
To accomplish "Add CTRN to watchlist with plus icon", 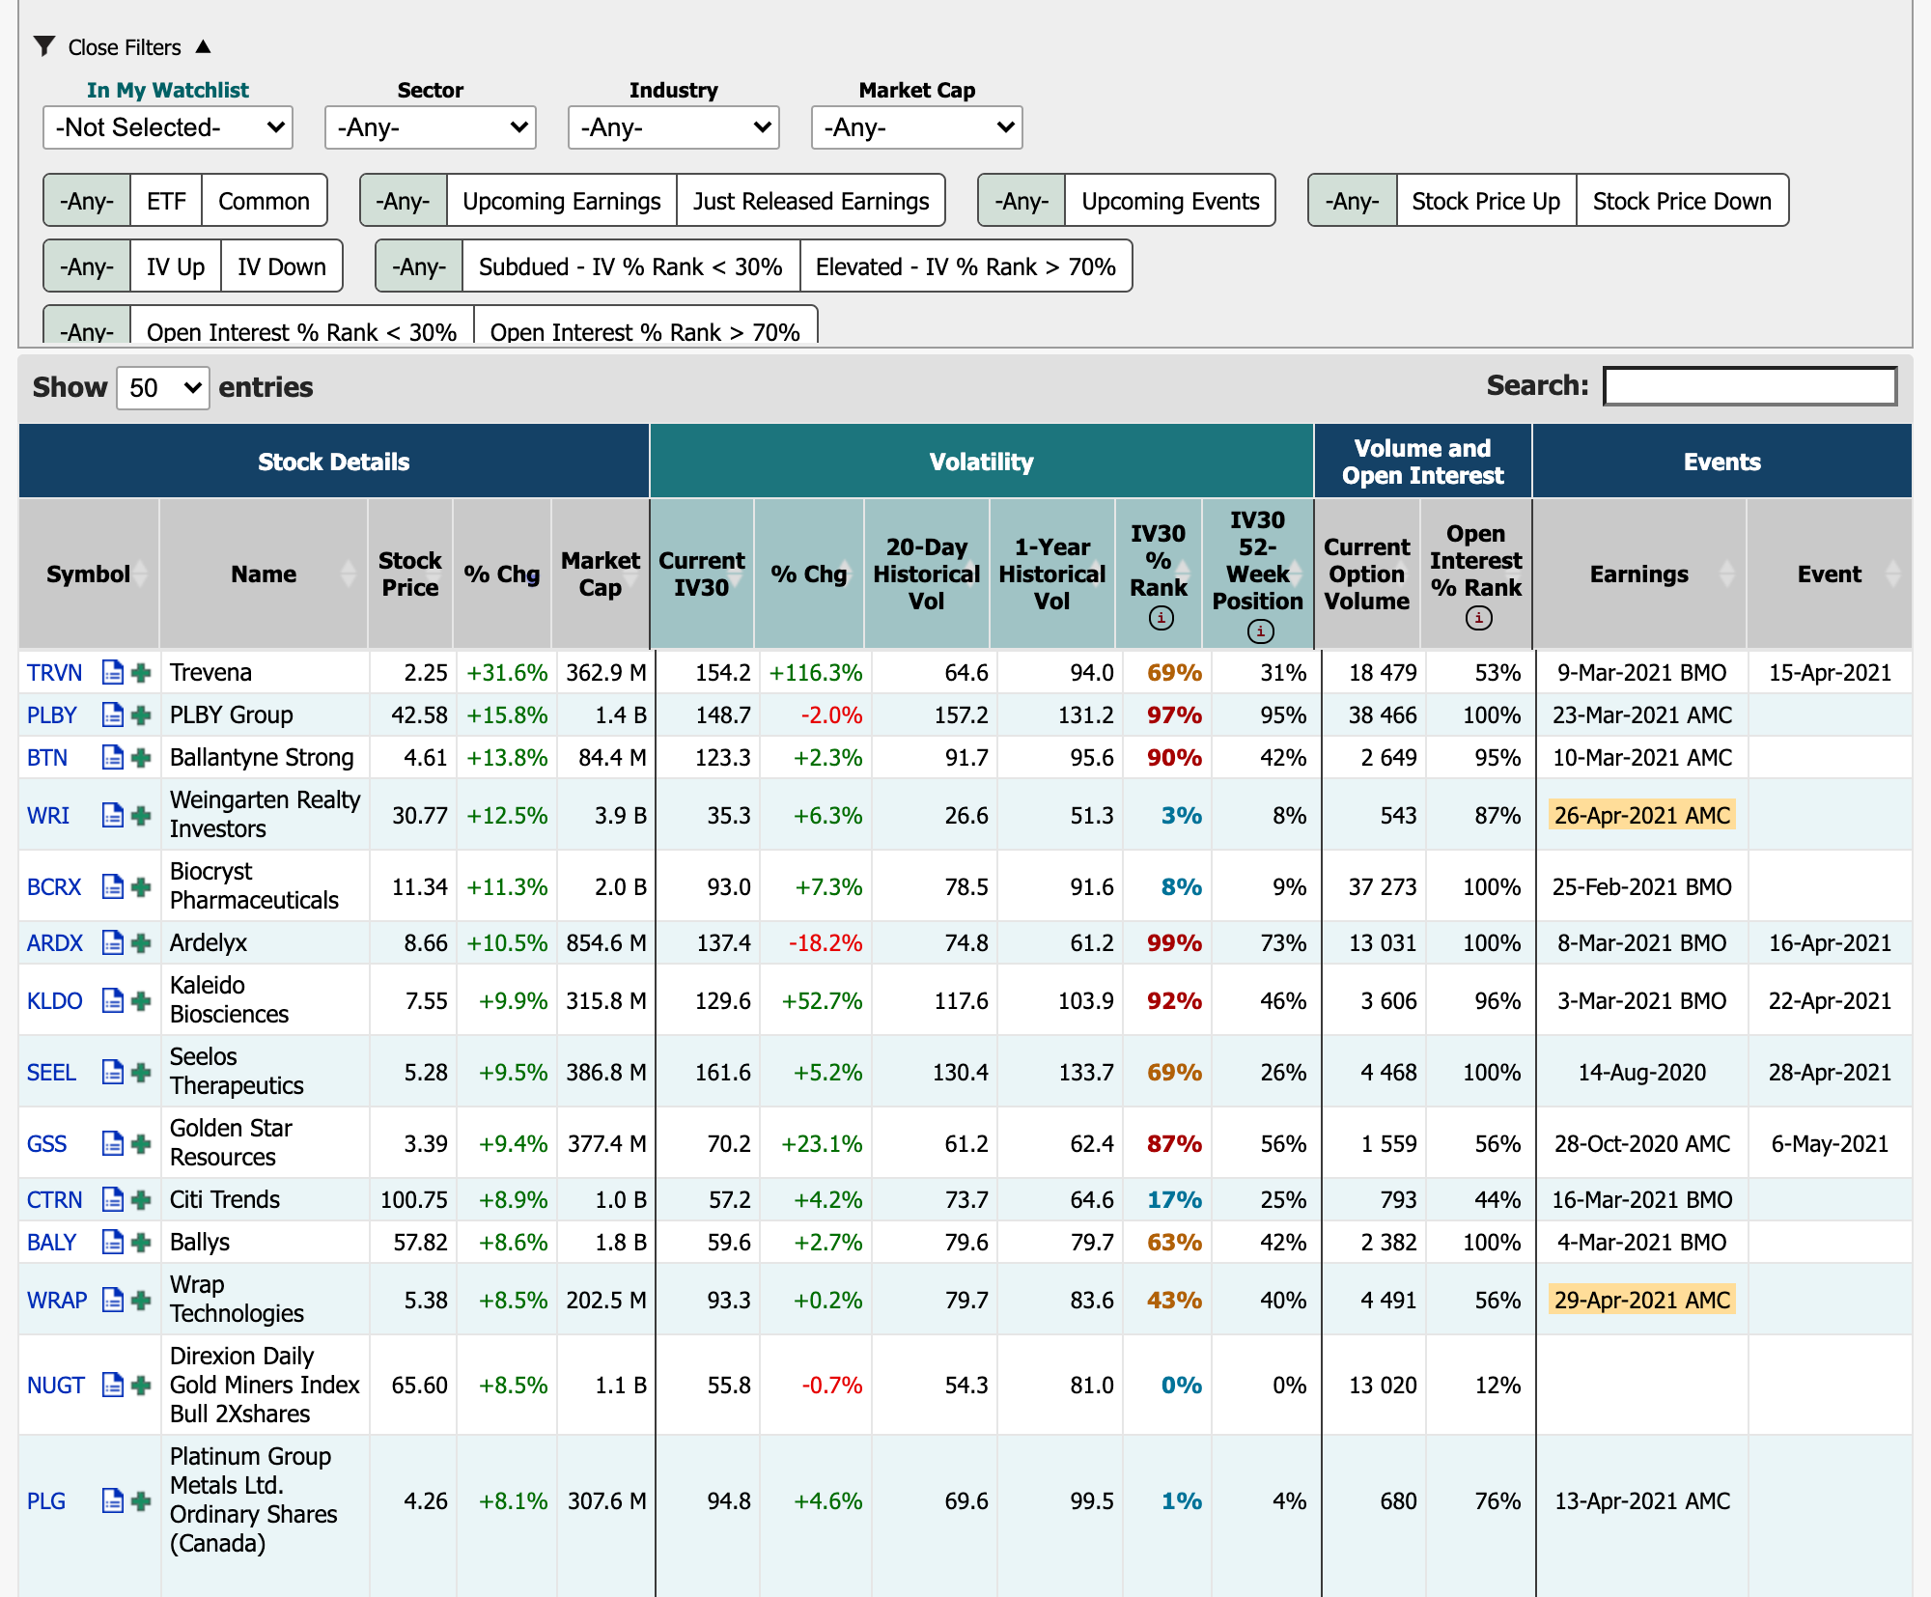I will pos(141,1200).
